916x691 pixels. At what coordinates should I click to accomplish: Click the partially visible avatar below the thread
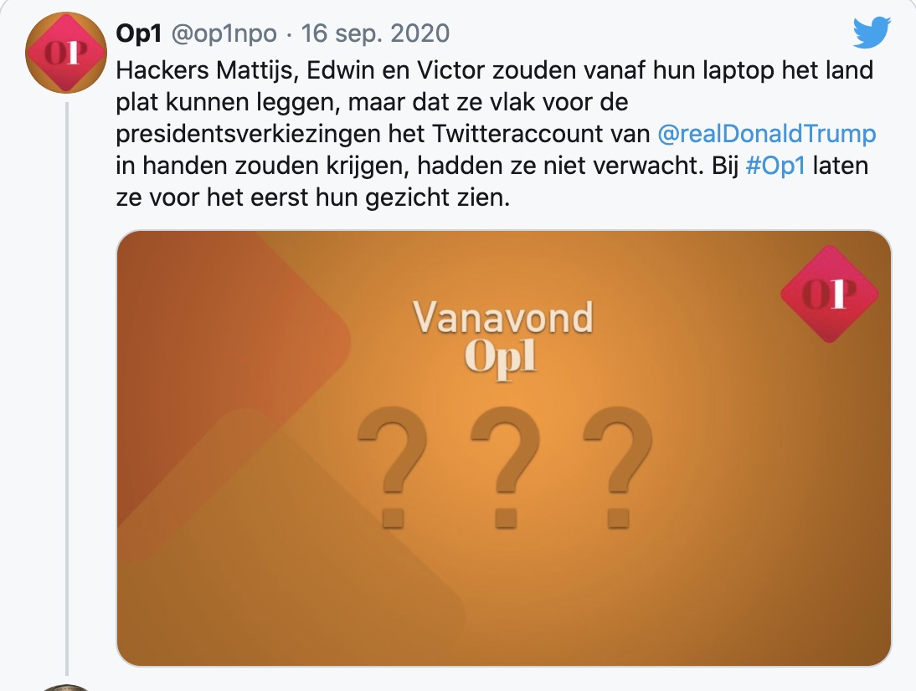pyautogui.click(x=66, y=687)
